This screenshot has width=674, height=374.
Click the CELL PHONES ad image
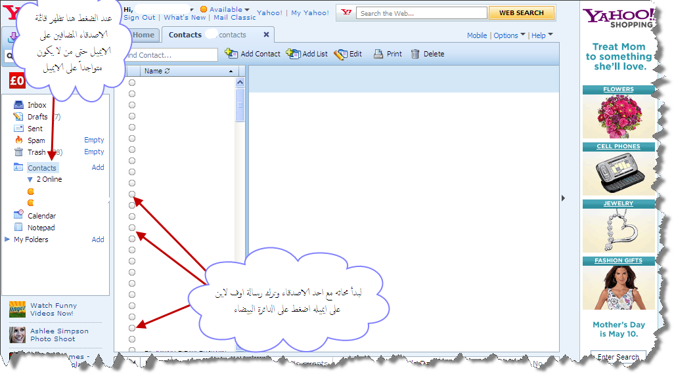tap(619, 173)
